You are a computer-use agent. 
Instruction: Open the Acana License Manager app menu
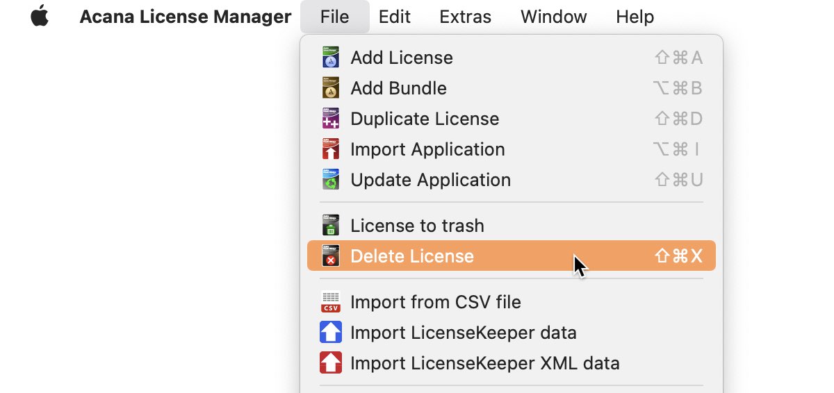[x=186, y=17]
